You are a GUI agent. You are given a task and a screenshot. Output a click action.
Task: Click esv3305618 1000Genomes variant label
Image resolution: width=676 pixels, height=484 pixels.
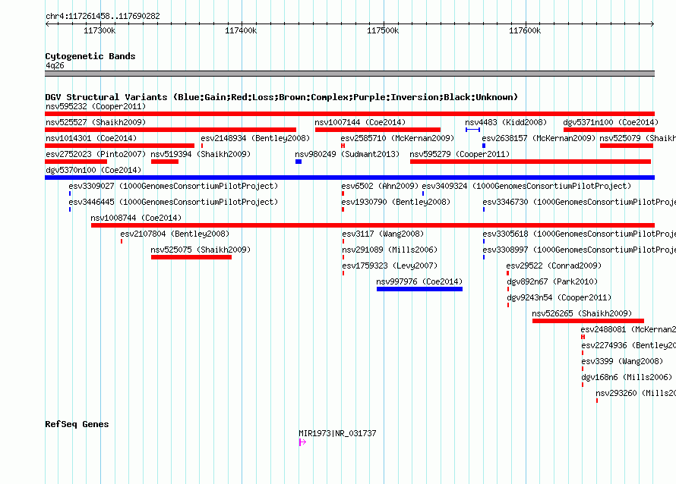[579, 234]
